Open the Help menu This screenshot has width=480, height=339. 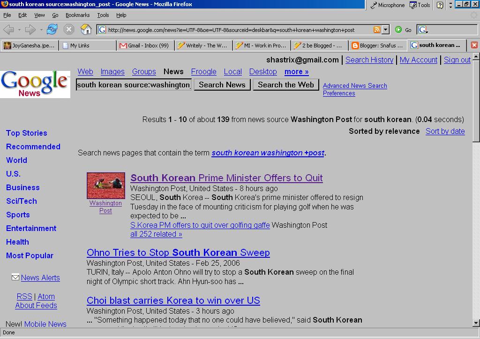[121, 15]
